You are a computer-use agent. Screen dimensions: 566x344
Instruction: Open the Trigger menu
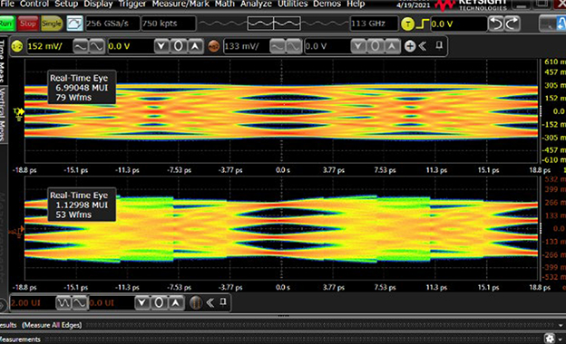coord(132,4)
